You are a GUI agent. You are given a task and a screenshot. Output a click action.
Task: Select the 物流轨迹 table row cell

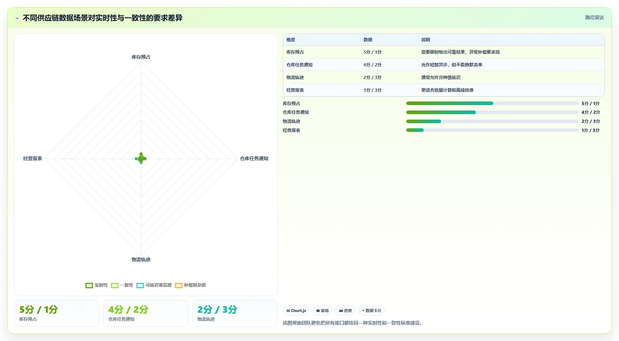295,78
